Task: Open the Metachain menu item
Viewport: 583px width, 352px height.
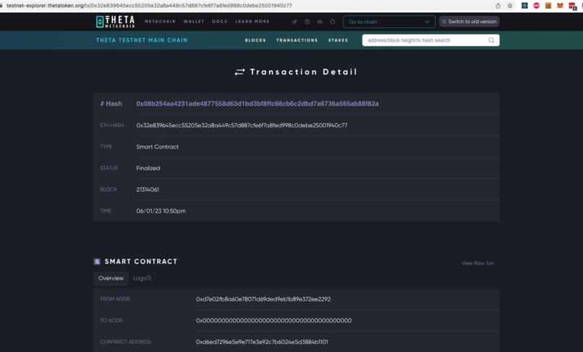Action: point(160,22)
